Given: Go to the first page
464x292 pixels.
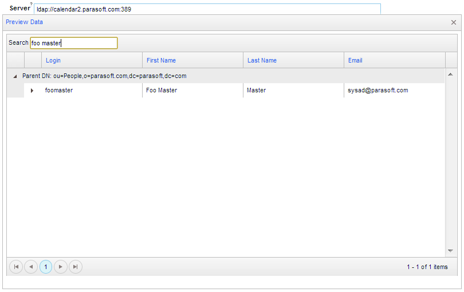Looking at the screenshot, I should click(x=16, y=267).
